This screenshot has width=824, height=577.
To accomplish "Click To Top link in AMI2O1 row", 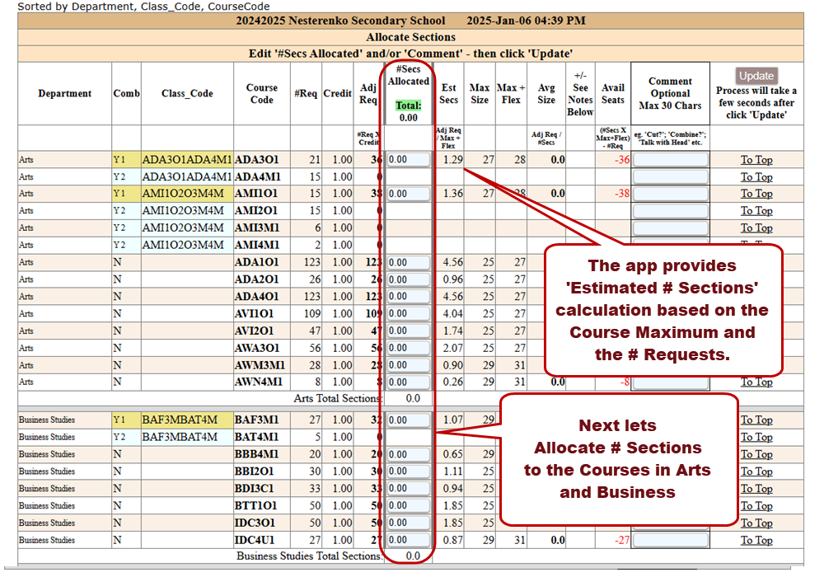I will [x=756, y=211].
